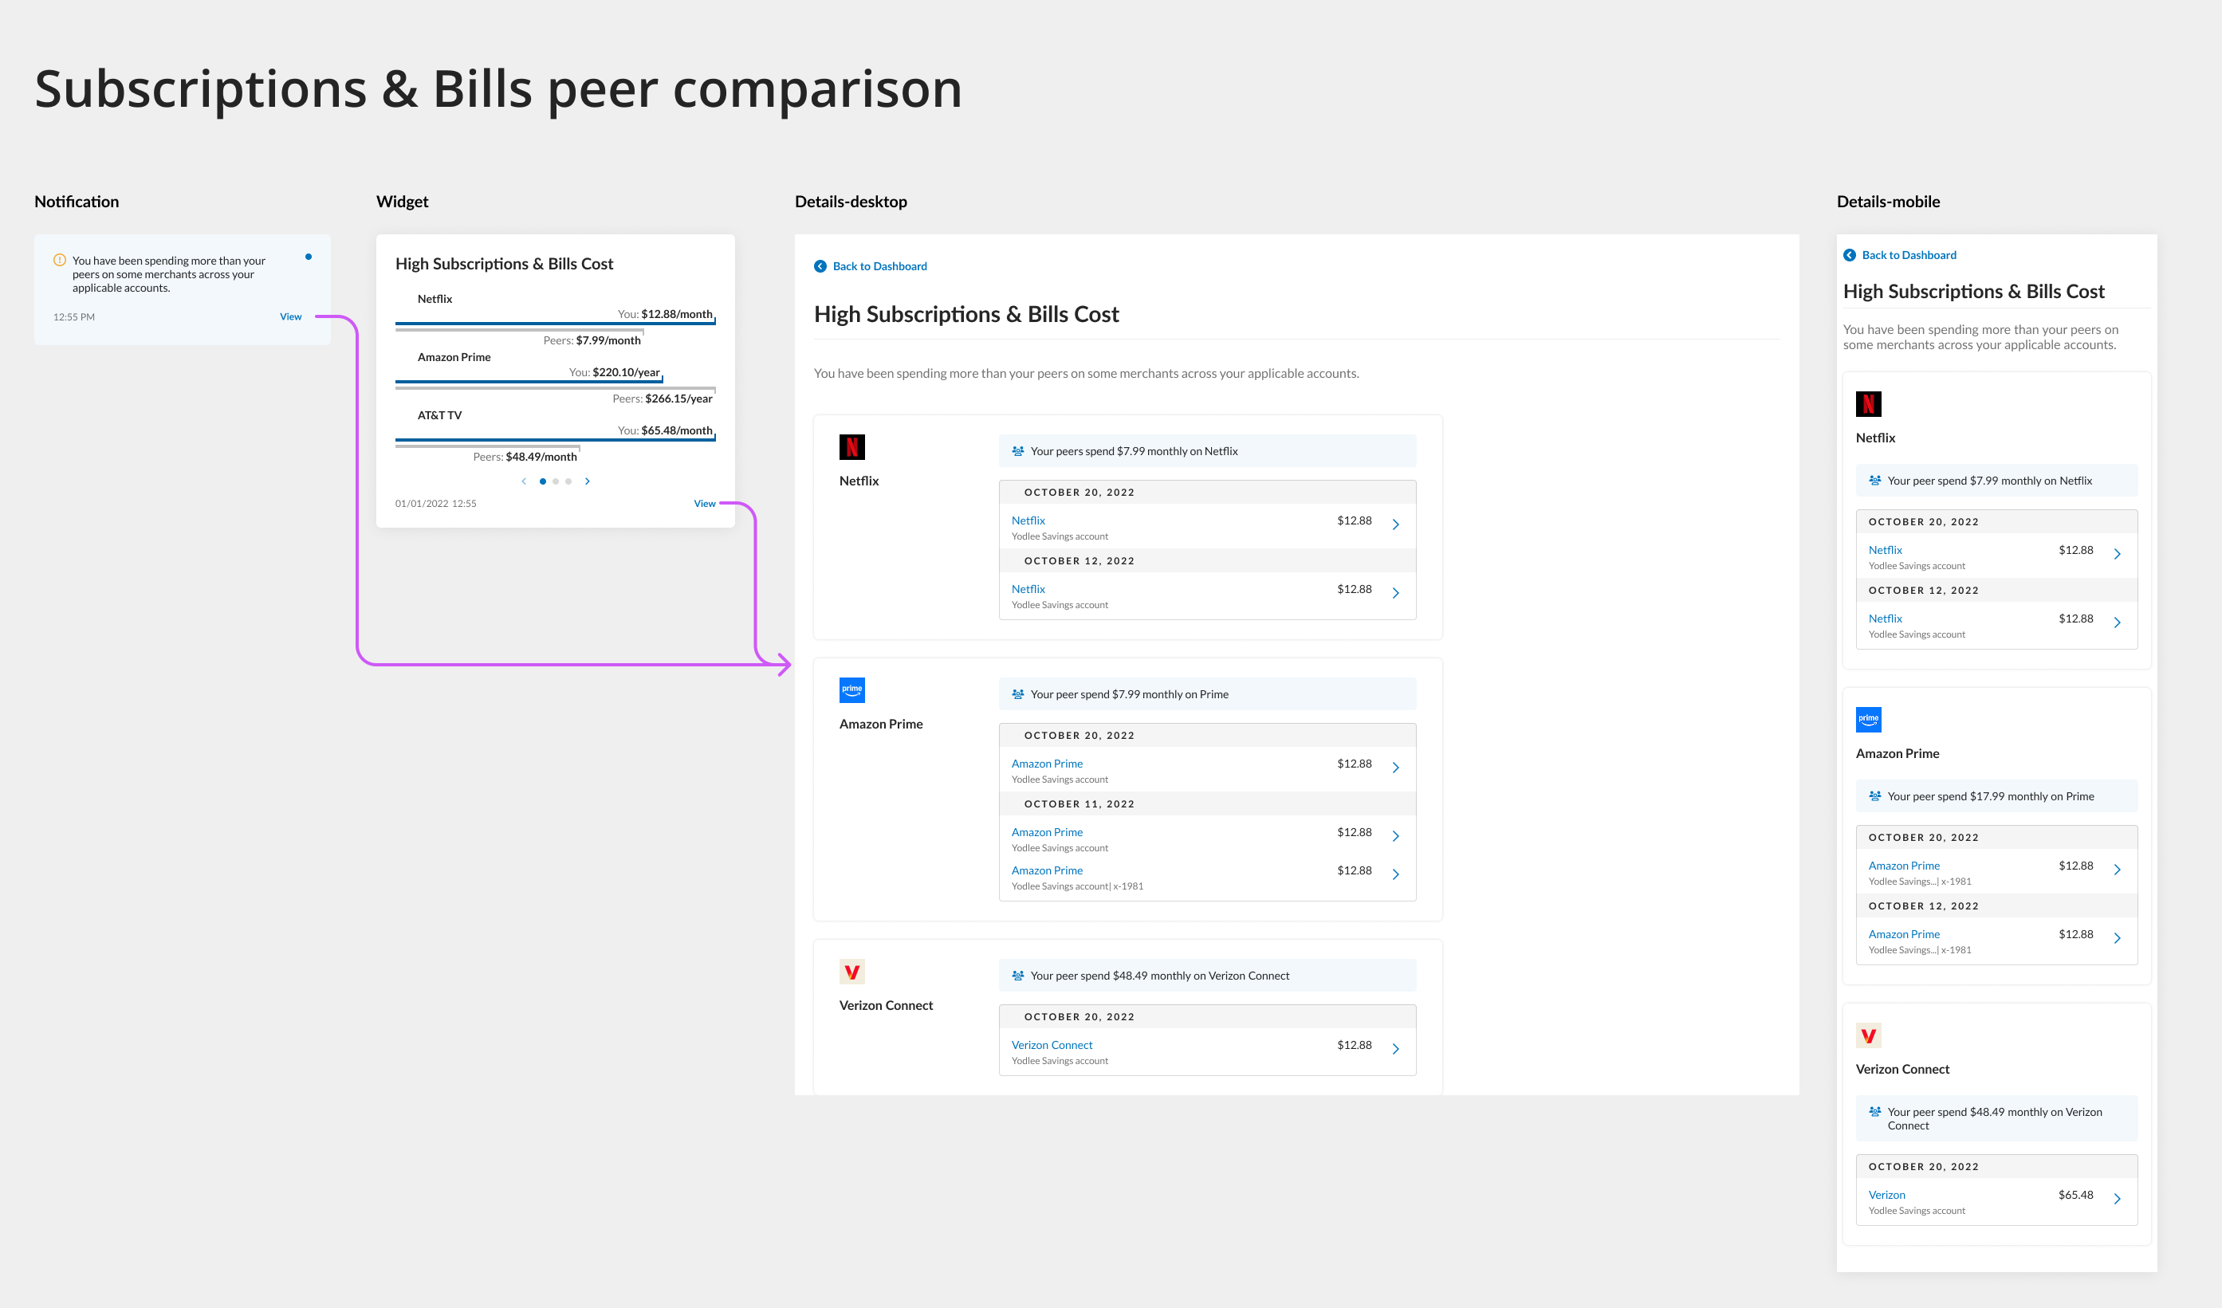Click Netflix logo in desktop details
Screen dimensions: 2222x1308
click(851, 447)
